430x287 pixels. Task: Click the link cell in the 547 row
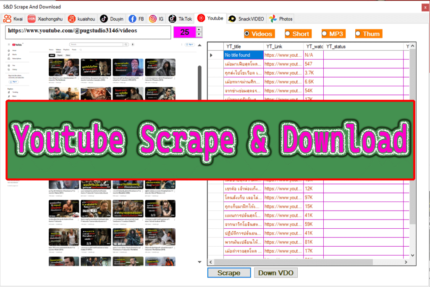click(283, 64)
